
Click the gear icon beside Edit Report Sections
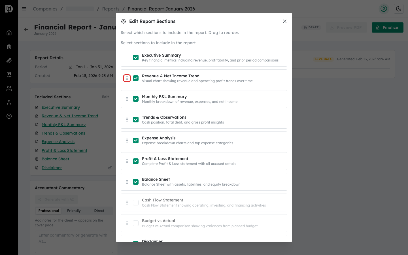coord(124,21)
